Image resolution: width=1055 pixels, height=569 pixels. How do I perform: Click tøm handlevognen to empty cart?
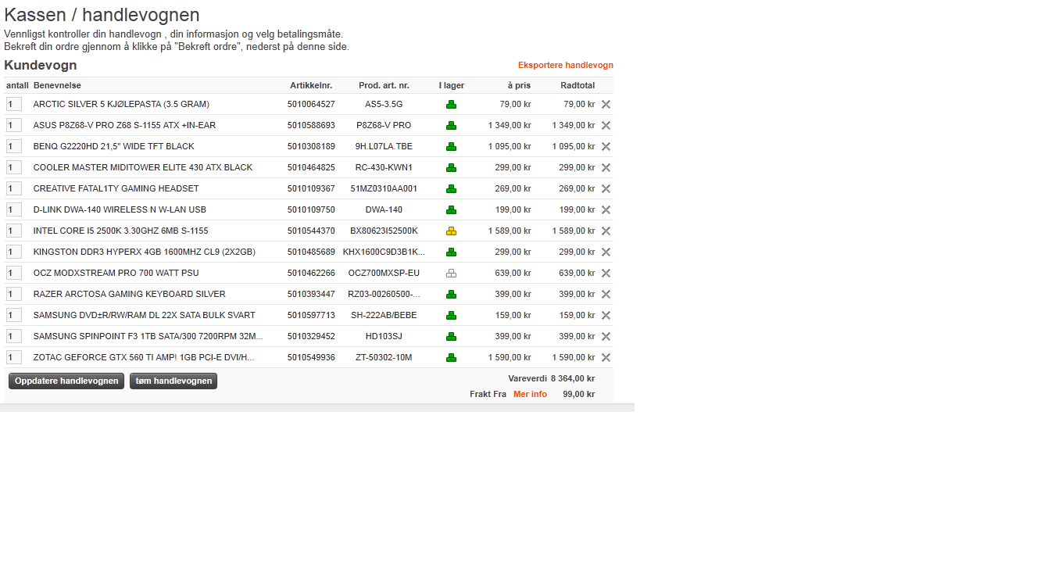click(173, 381)
